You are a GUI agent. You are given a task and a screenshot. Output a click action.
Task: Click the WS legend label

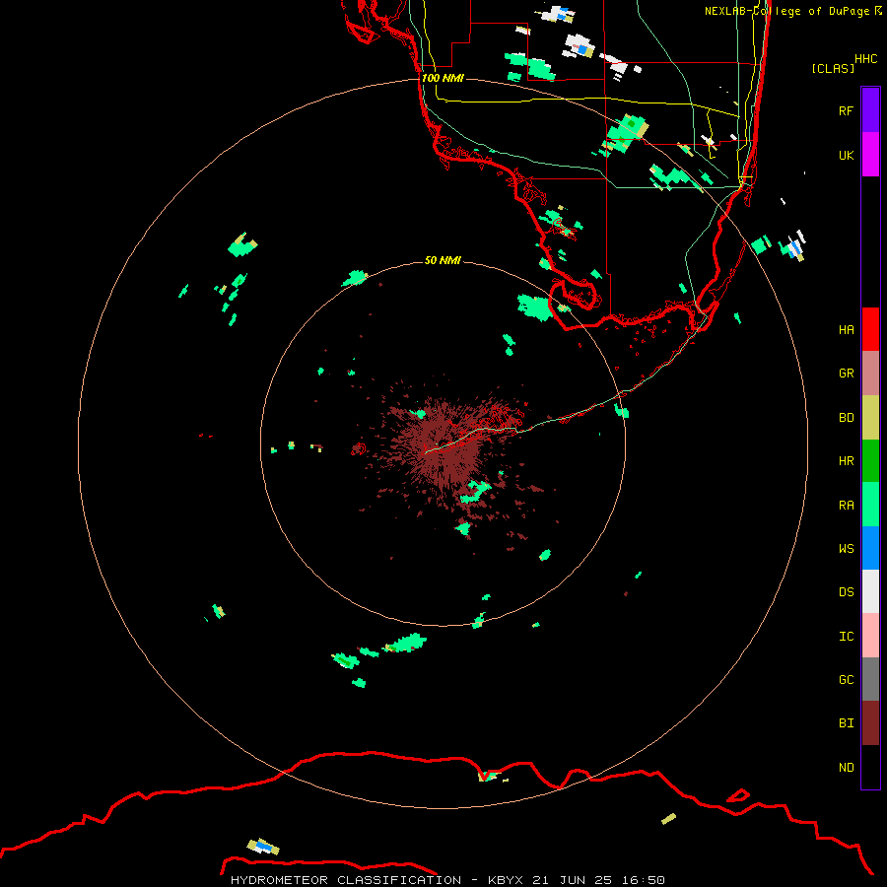point(846,549)
